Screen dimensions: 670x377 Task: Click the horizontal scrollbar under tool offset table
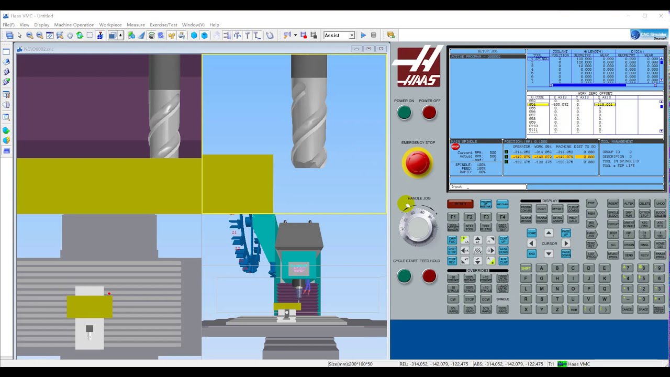(604, 85)
